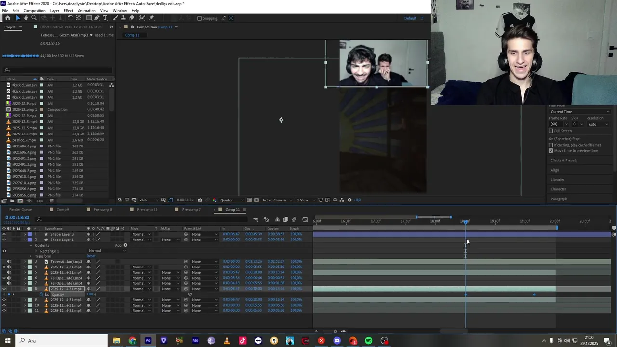Open the Active Camera dropdown

coord(277,200)
